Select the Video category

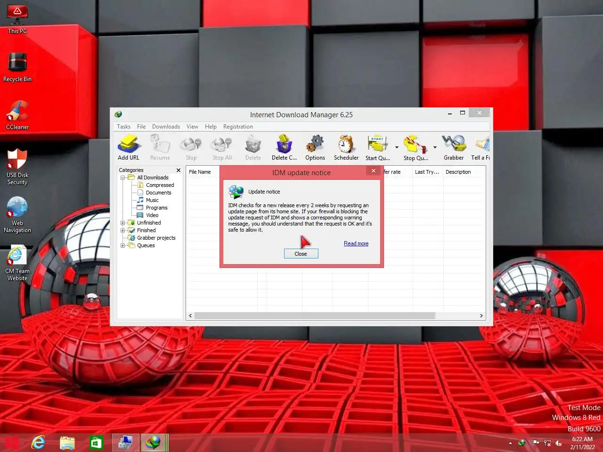[152, 215]
